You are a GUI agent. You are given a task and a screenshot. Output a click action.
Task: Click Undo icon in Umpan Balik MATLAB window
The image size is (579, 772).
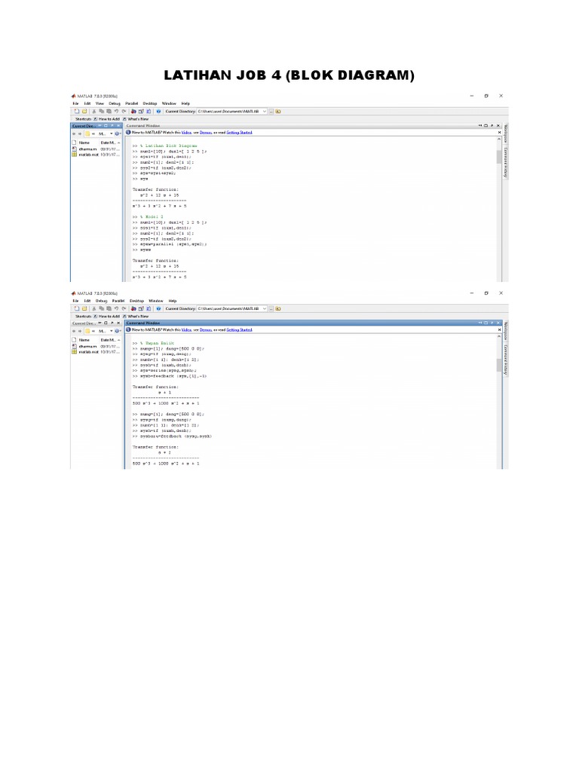coord(116,308)
